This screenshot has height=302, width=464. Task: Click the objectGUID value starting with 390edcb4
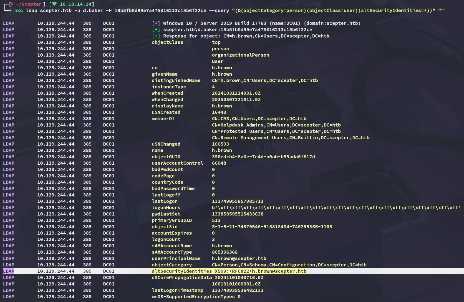click(263, 157)
